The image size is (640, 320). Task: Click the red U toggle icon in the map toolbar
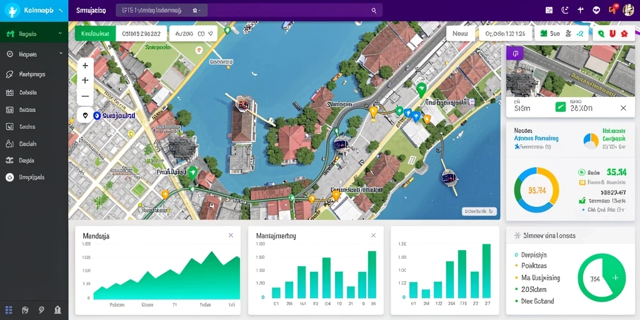[612, 34]
